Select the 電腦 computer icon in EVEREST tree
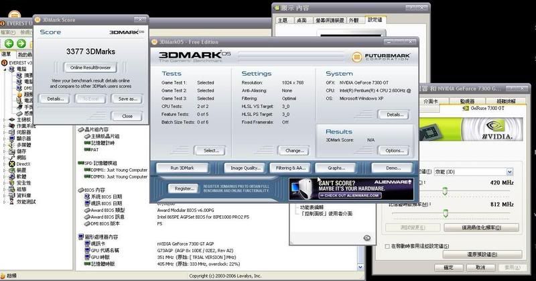Image resolution: width=536 pixels, height=281 pixels. pyautogui.click(x=12, y=69)
